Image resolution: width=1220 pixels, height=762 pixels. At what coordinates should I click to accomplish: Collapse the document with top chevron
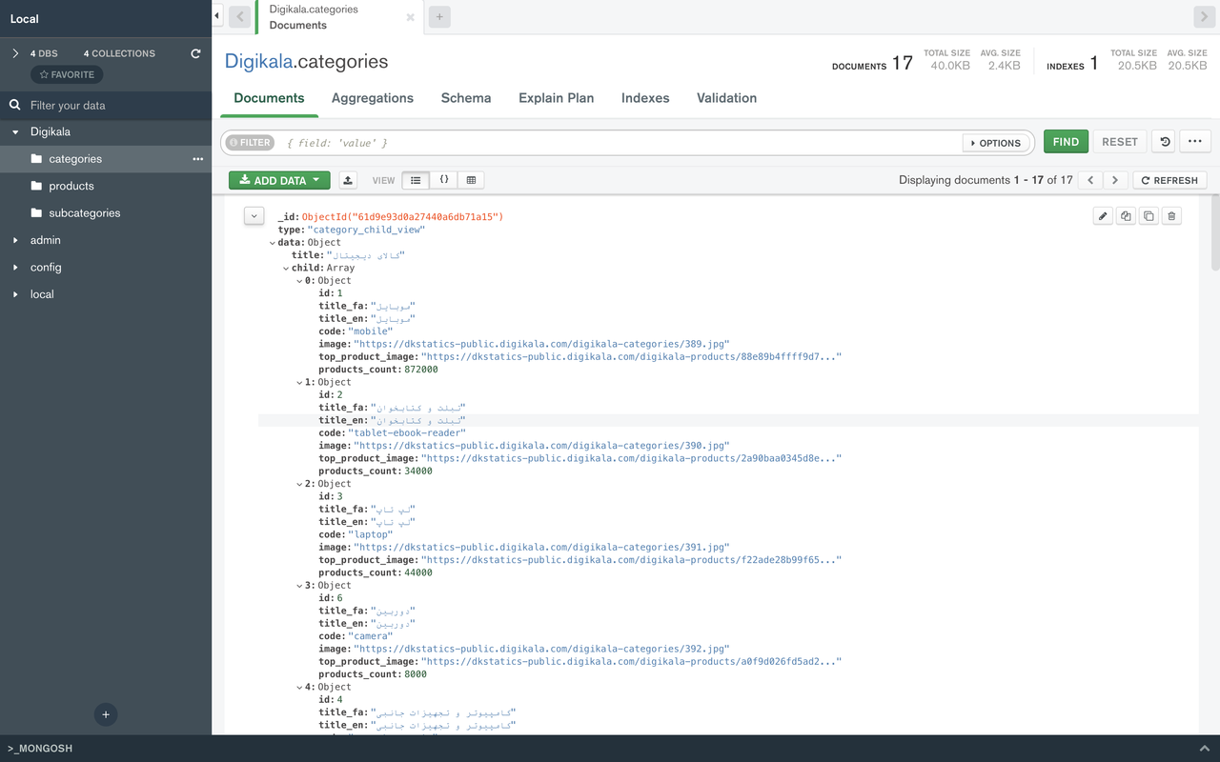(x=254, y=216)
